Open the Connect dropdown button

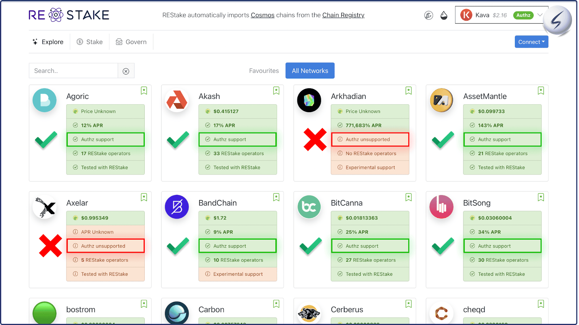pos(531,42)
